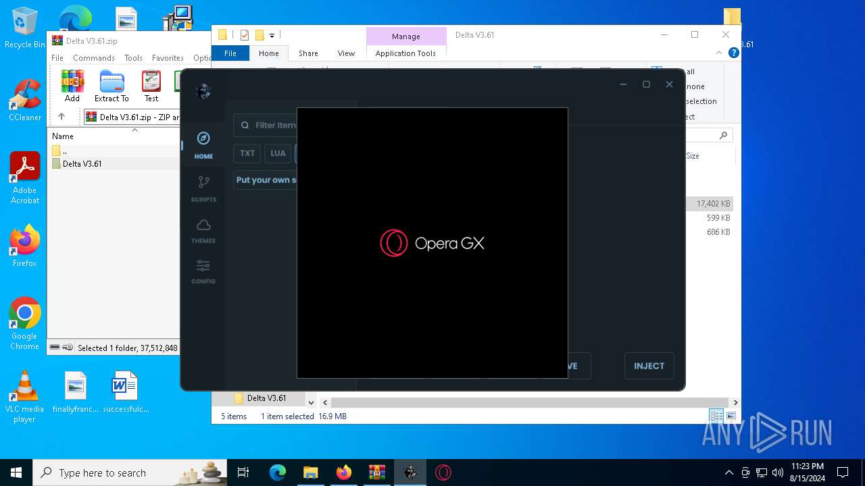Switch to the Home tab in Explorer
The height and width of the screenshot is (486, 865).
tap(268, 53)
